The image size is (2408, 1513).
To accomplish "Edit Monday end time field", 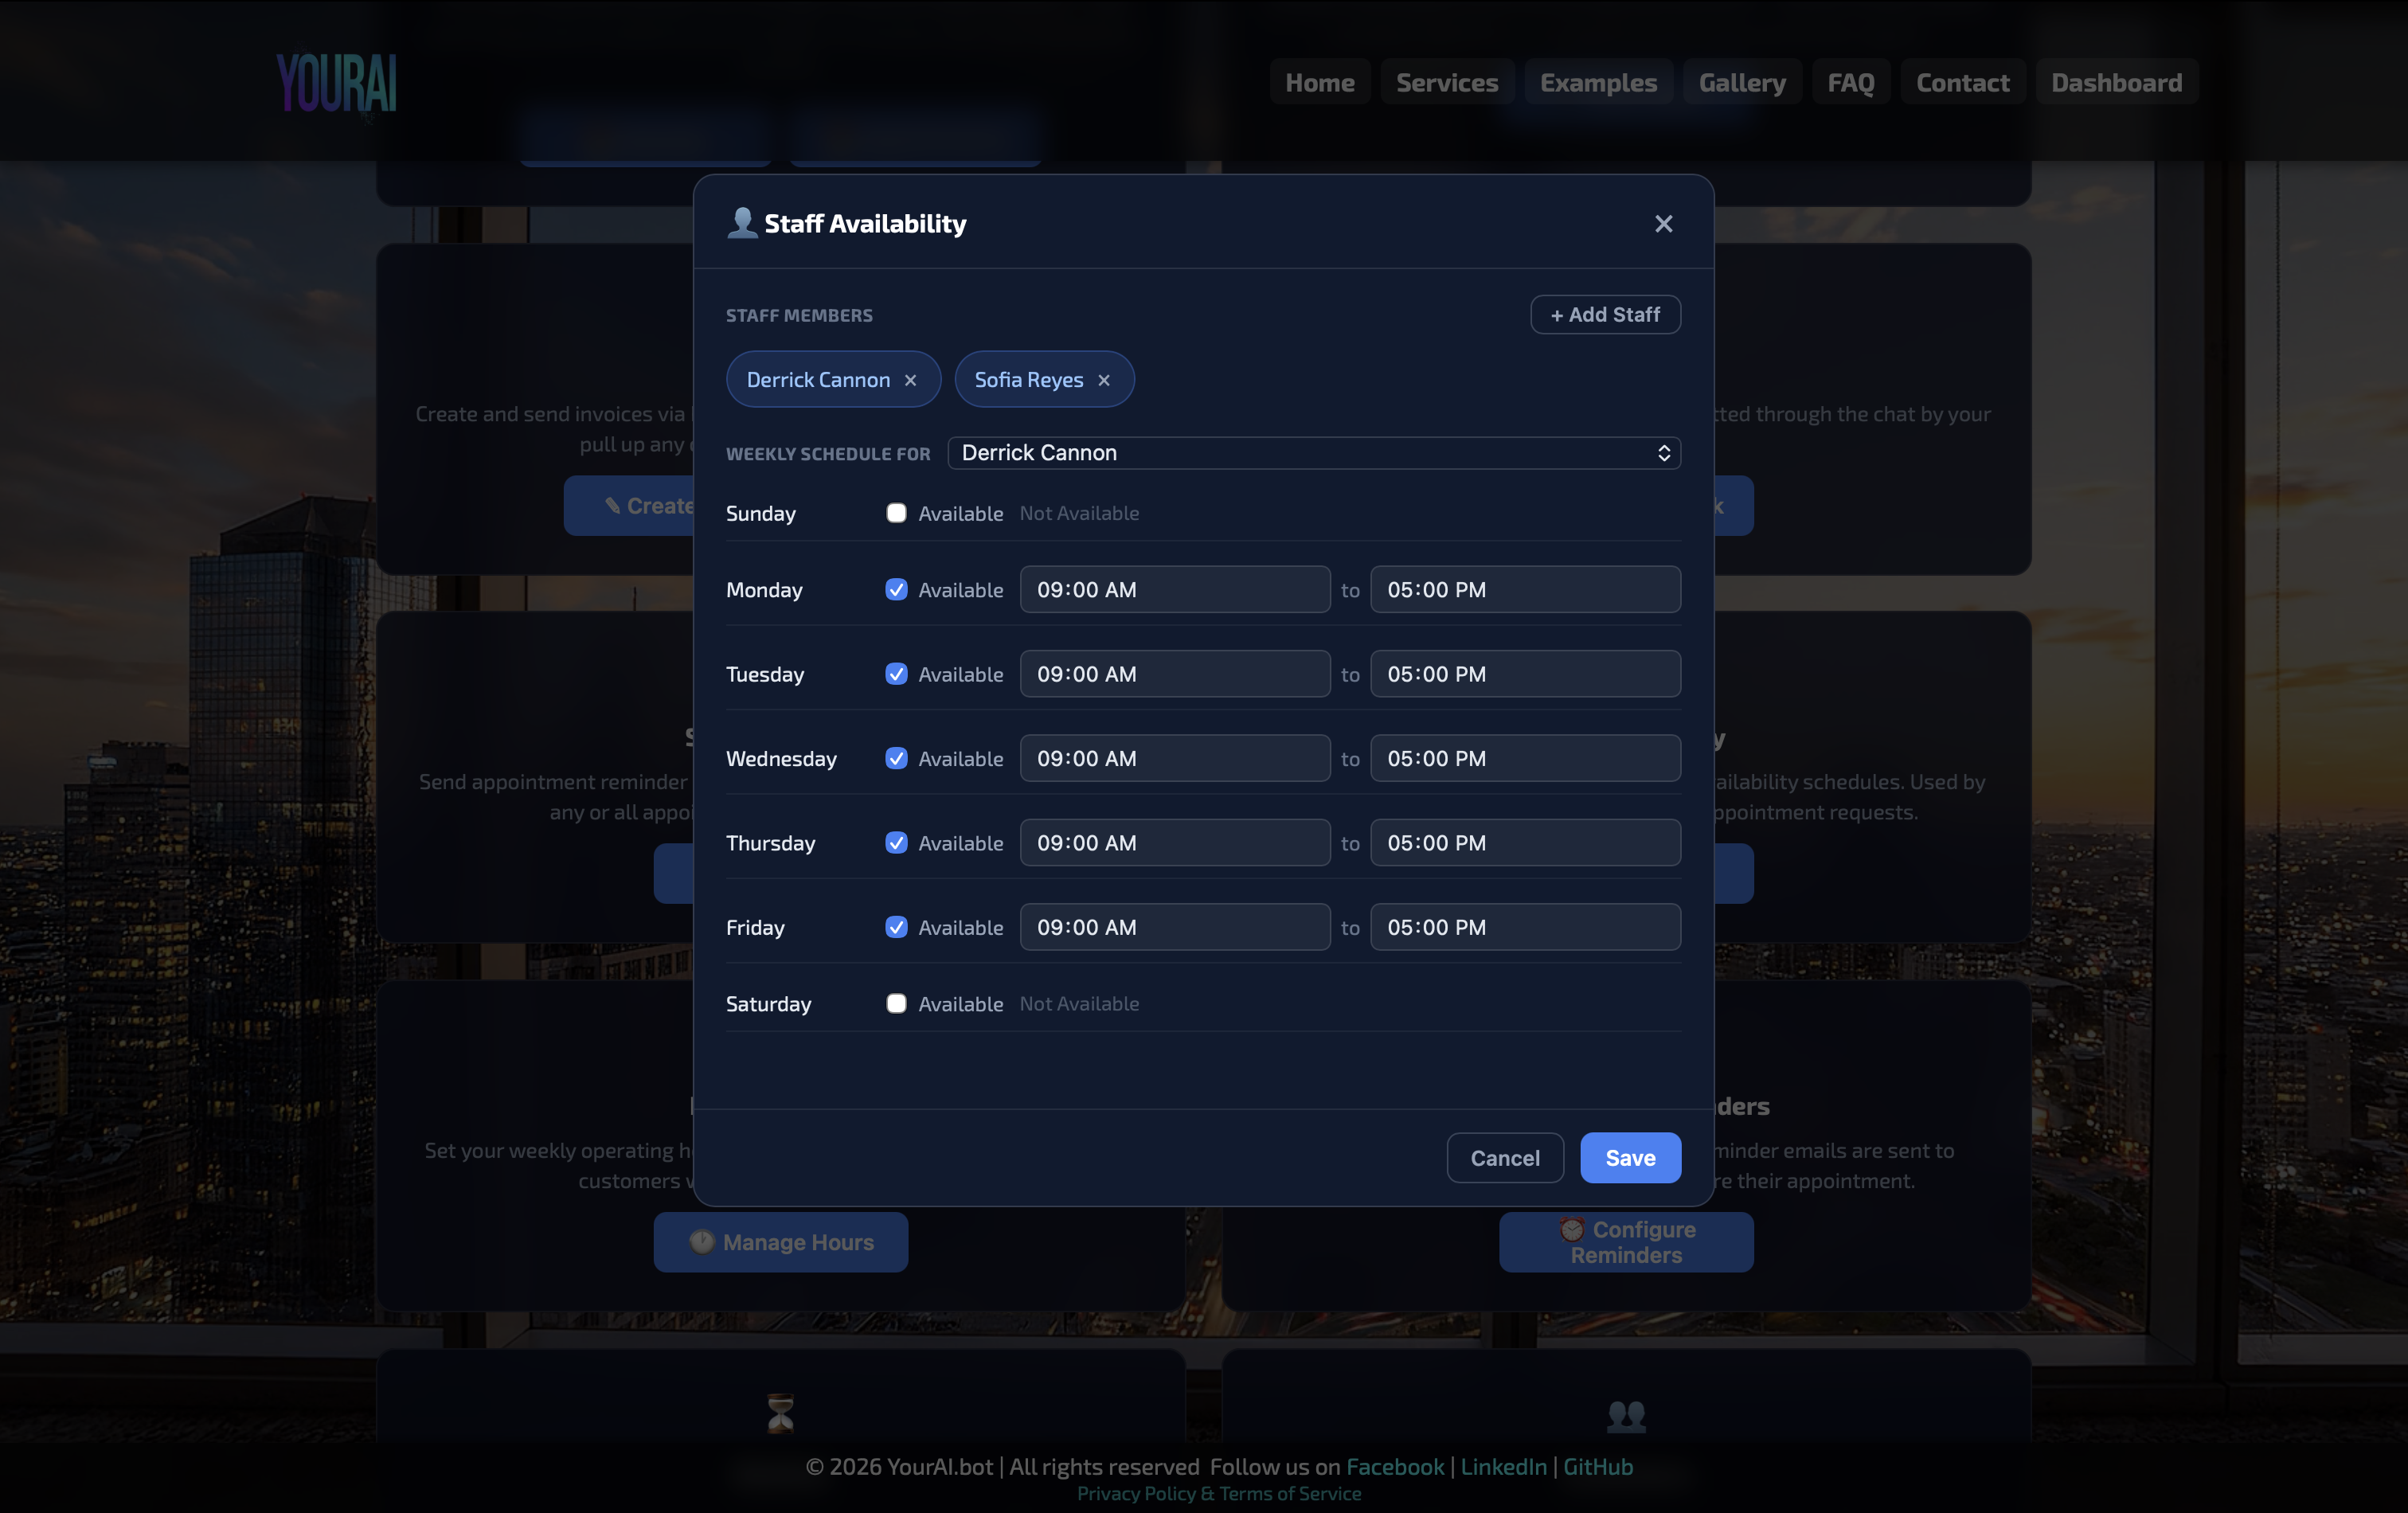I will 1525,590.
